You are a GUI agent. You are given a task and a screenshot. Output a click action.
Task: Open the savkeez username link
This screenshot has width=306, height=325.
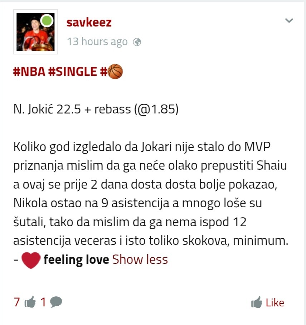89,22
